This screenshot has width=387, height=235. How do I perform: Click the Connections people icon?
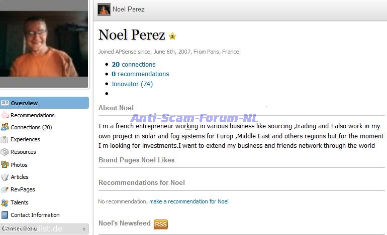5,127
